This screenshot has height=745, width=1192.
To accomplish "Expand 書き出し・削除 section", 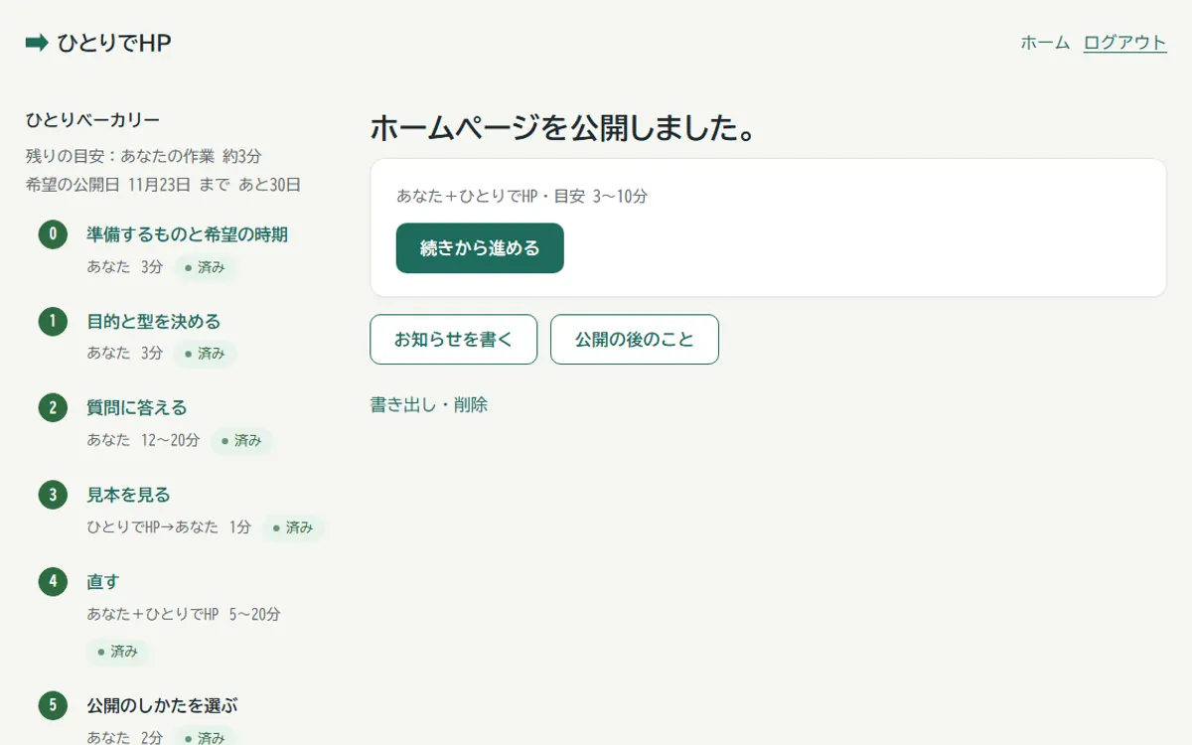I will (x=429, y=404).
